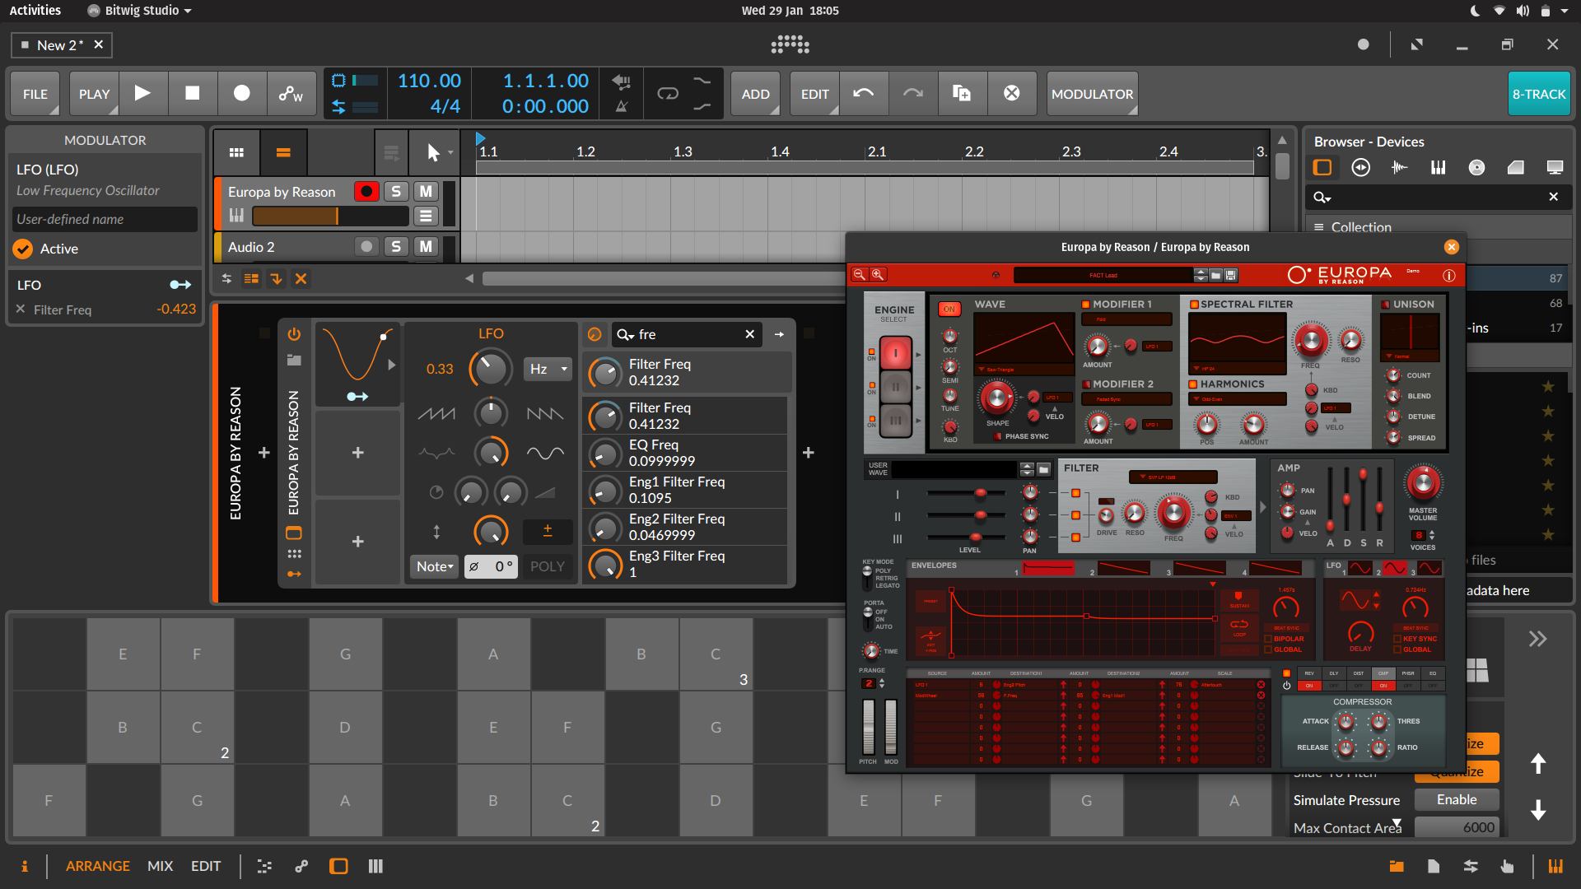Select the Eng1 Filter Freq parameter
Screen dimensions: 1581x889
(x=684, y=490)
